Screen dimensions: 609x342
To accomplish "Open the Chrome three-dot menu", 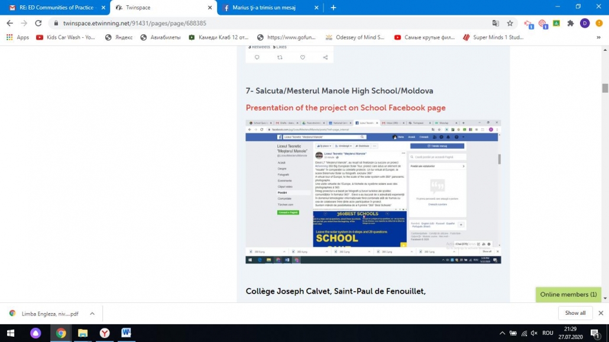I will 598,23.
